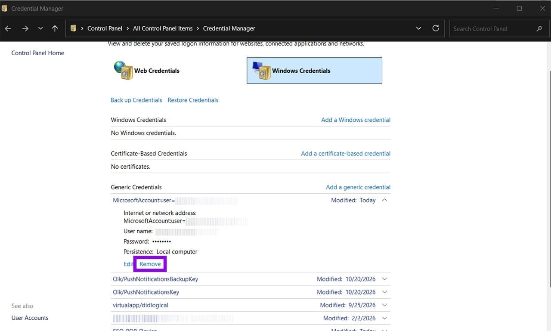Click the Forward arrow navigation icon
The height and width of the screenshot is (331, 551).
point(25,28)
